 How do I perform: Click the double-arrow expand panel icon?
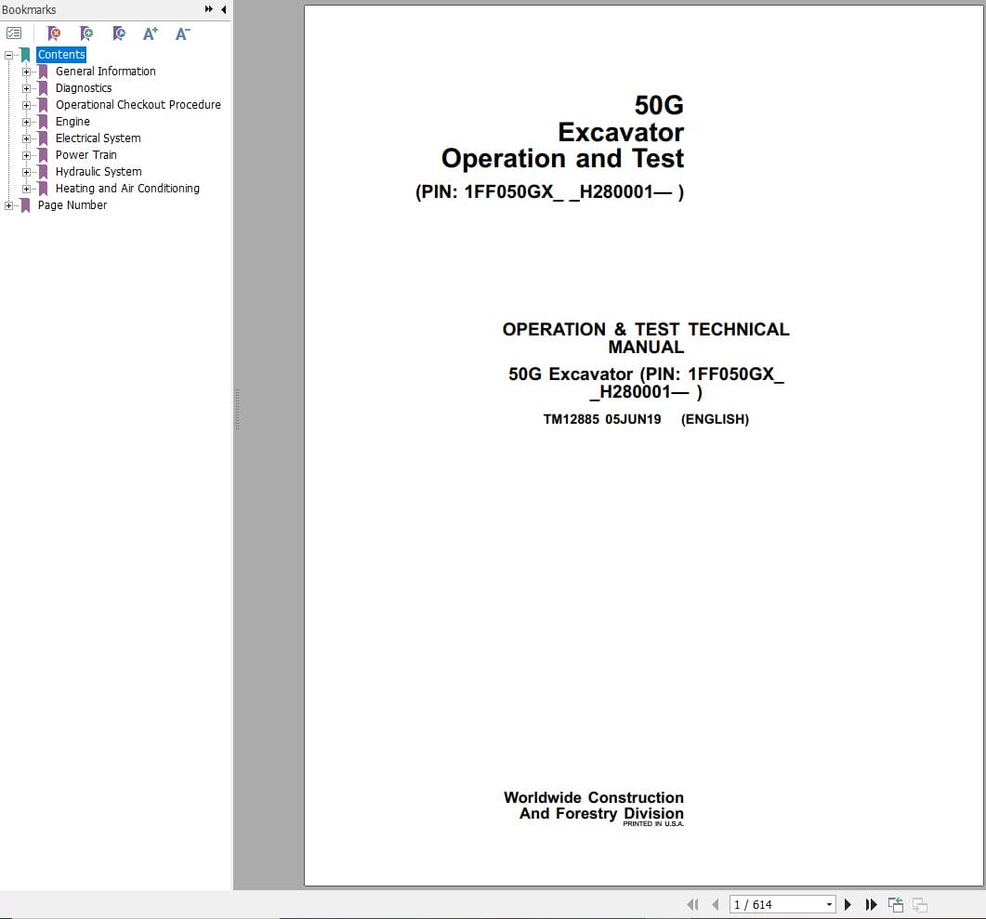pos(209,9)
